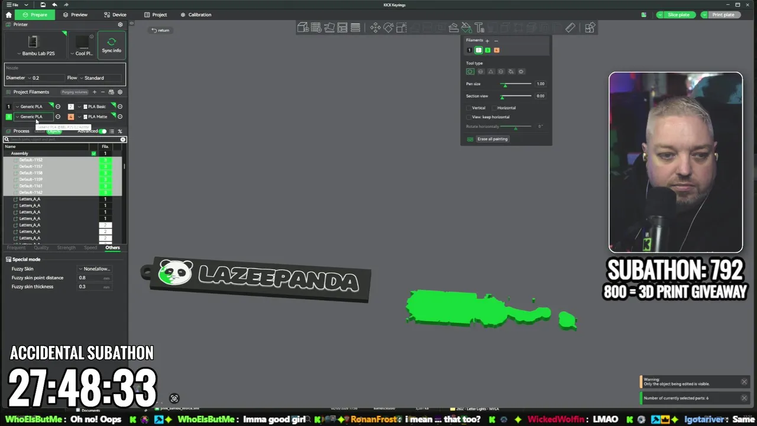Click the AMS filament sync icon
Viewport: 757px width, 426px height.
[111, 92]
